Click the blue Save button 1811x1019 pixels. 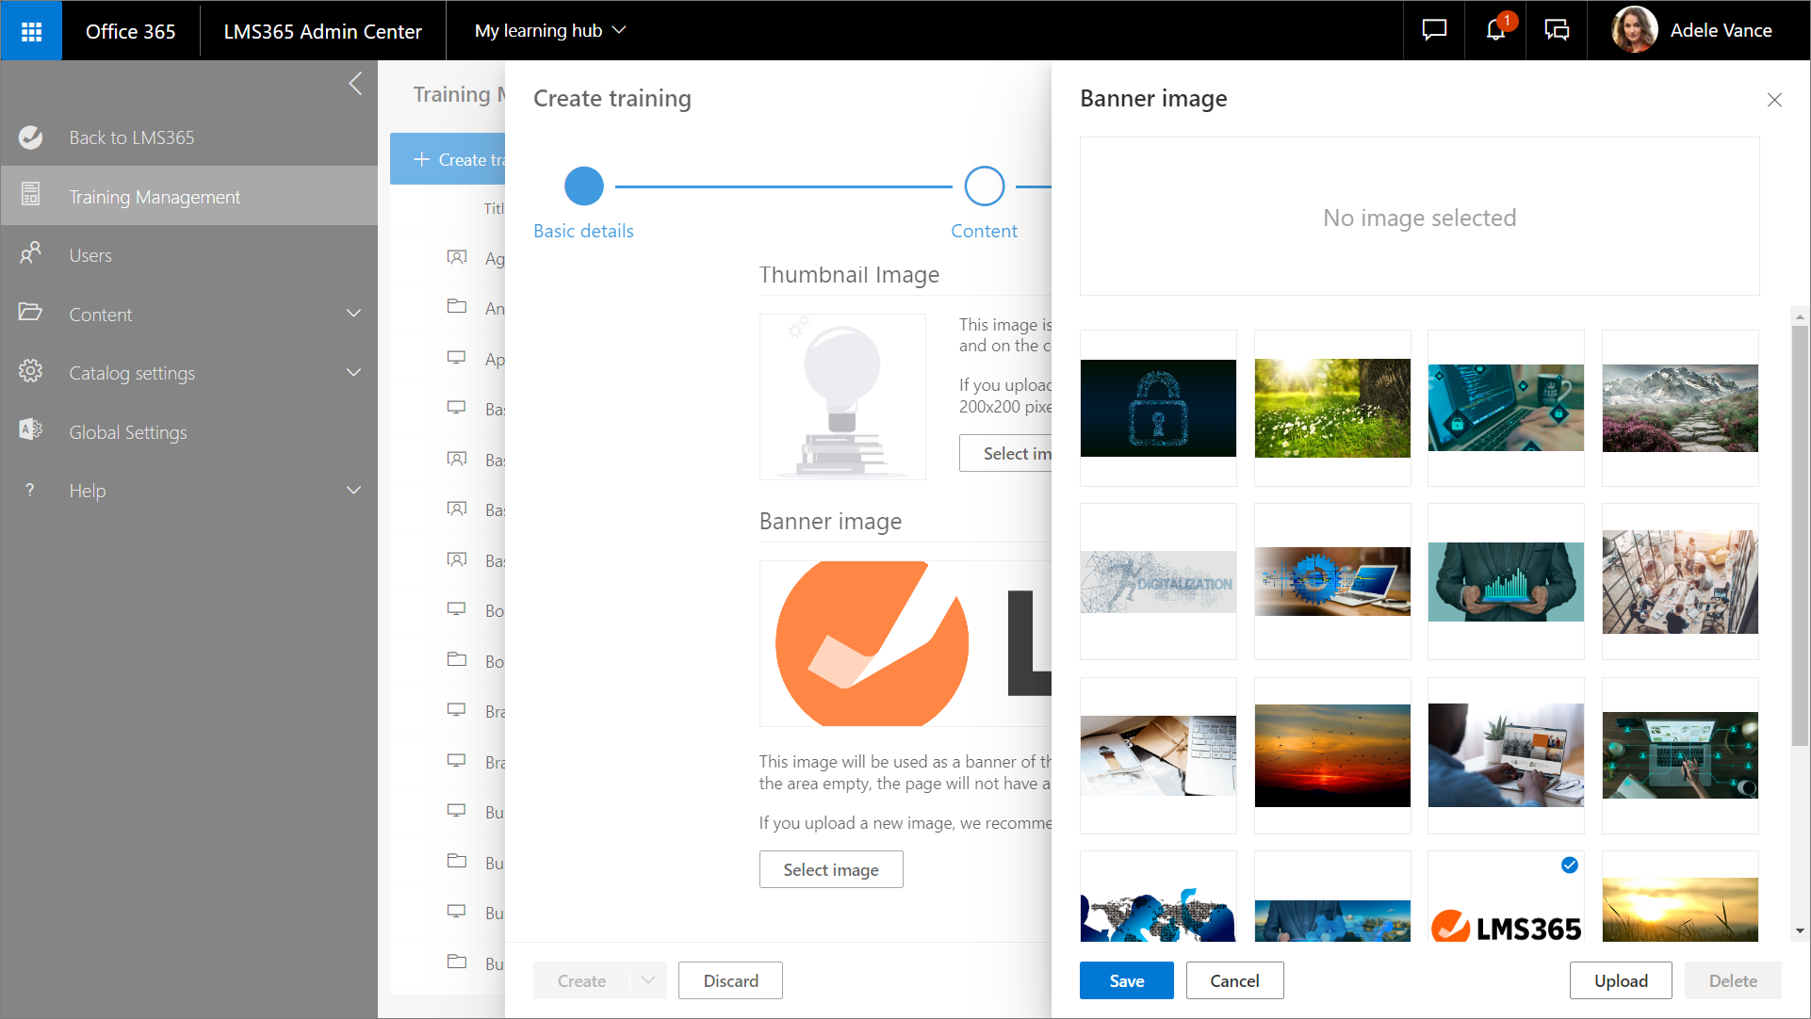point(1126,980)
